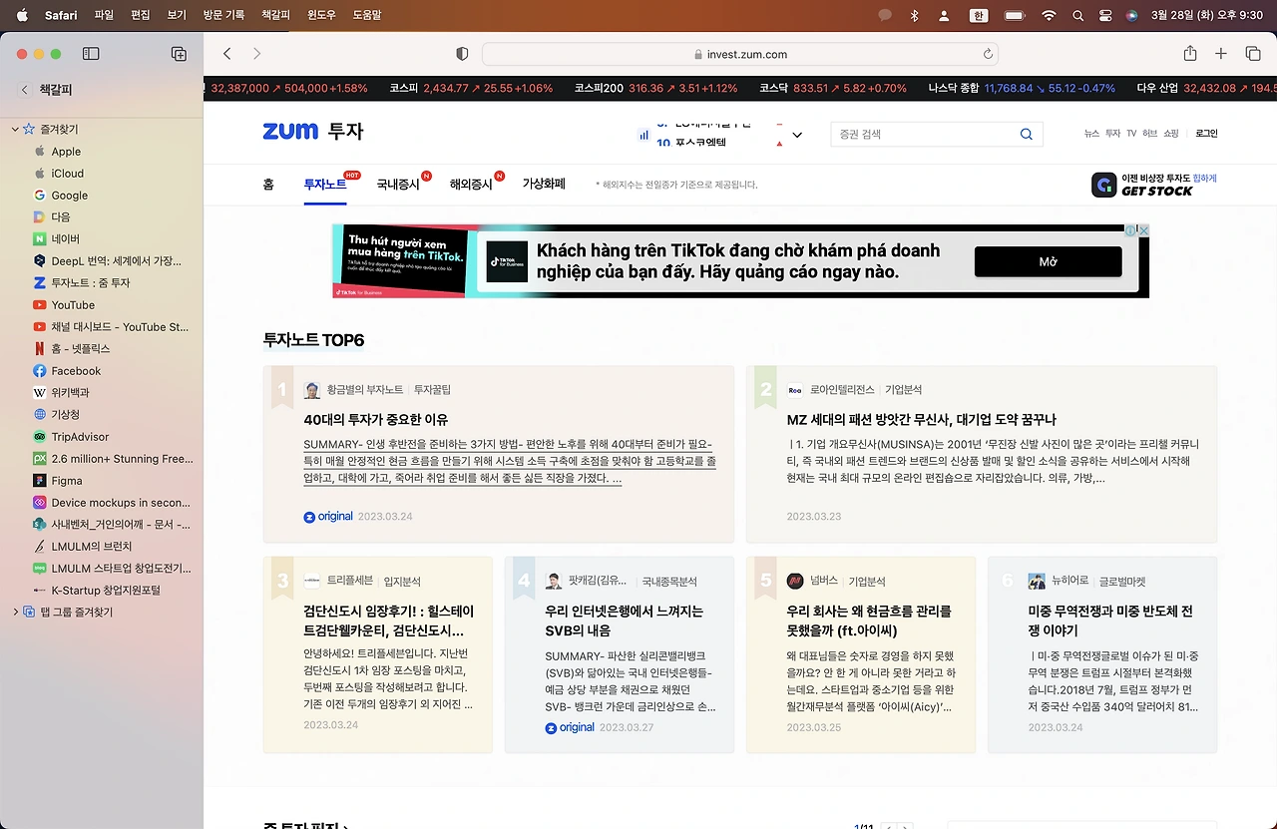Close the TikTok ad with the X icon
This screenshot has height=829, width=1277.
coord(1143,230)
